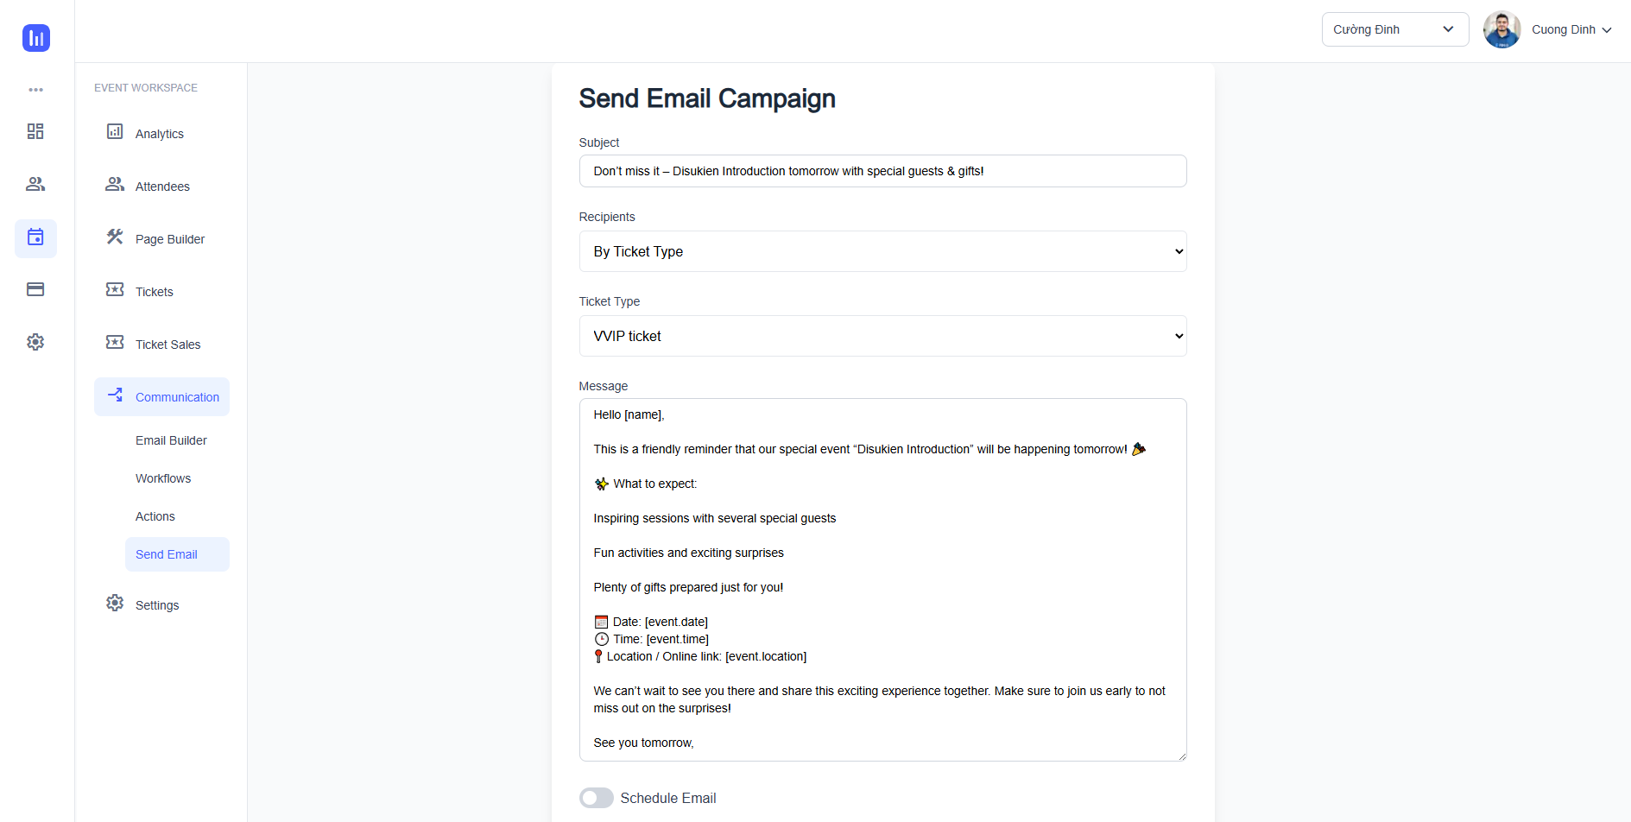
Task: Open the Cường Đinh organization selector
Action: click(1394, 29)
